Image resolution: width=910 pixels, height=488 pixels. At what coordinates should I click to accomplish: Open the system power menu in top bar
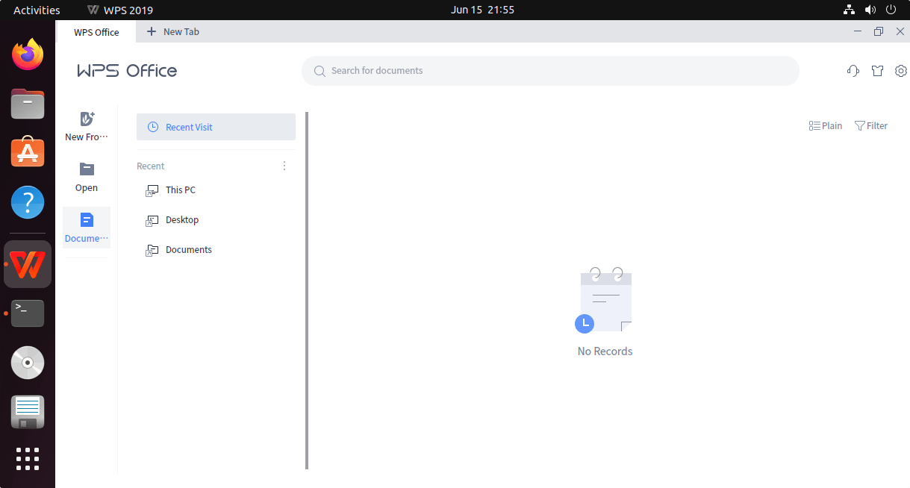click(891, 10)
